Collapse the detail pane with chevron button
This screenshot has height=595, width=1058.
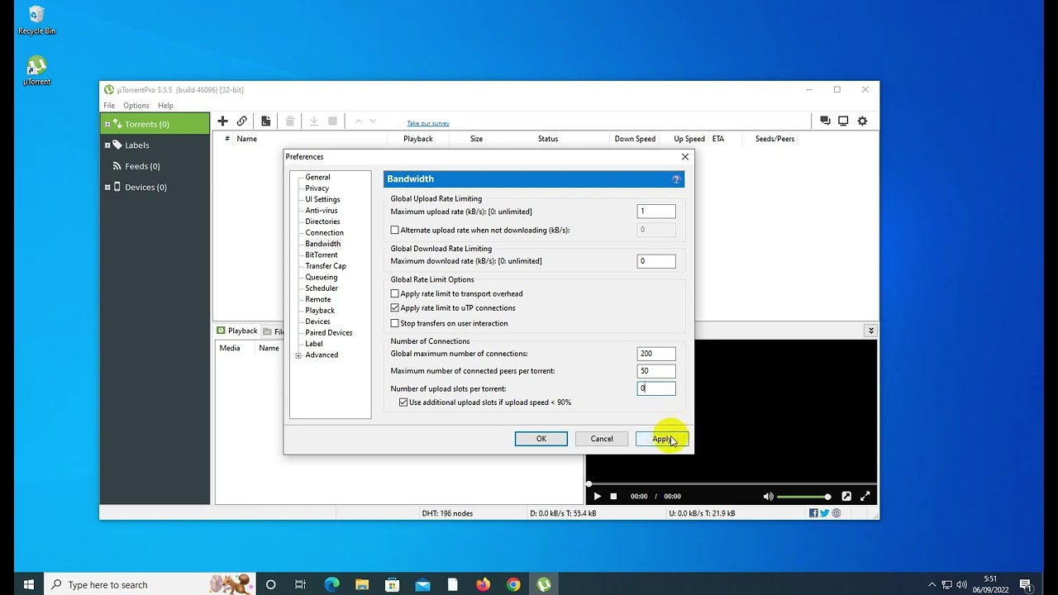tap(870, 331)
